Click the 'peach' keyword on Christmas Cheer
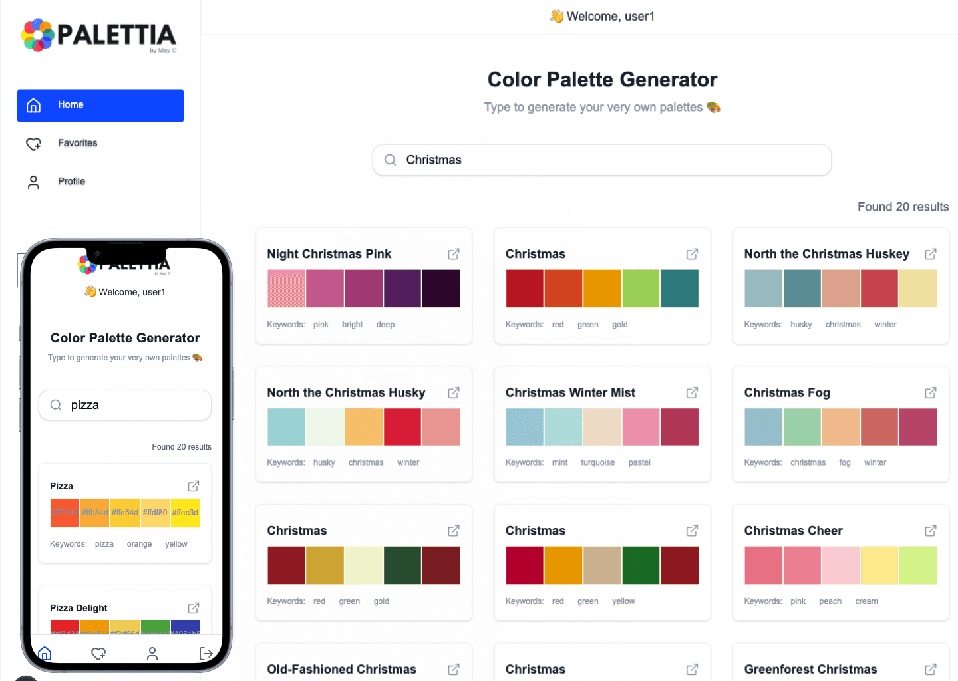 tap(830, 601)
